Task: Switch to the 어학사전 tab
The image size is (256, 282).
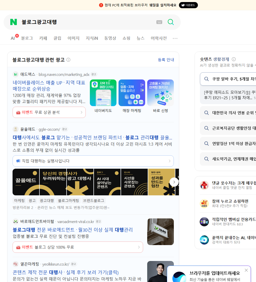Action: click(x=159, y=38)
